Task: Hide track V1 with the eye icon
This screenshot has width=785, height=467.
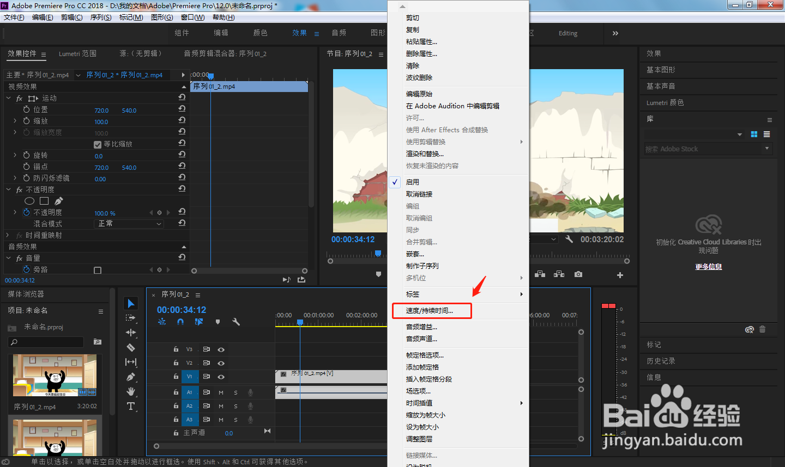Action: pos(221,377)
